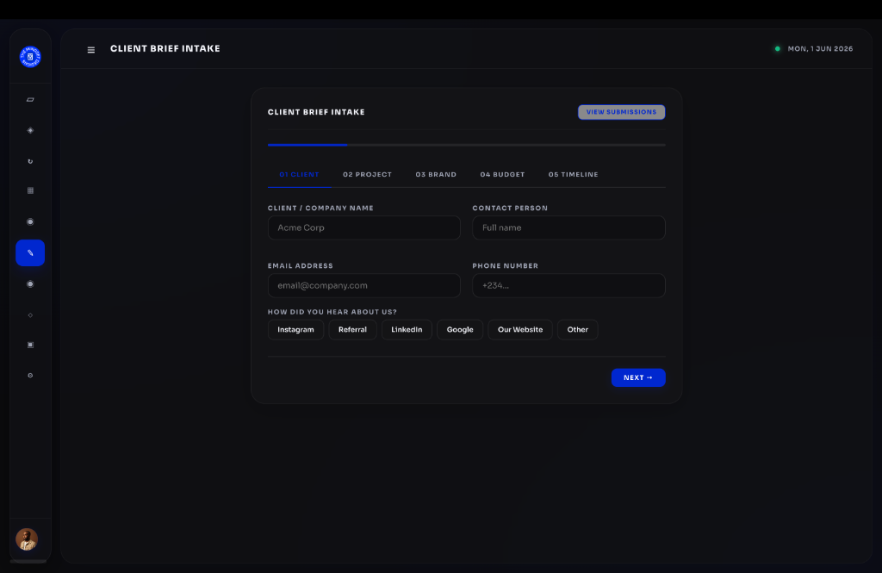Open the parallelogram icon in the sidebar
Image resolution: width=882 pixels, height=573 pixels.
pyautogui.click(x=30, y=100)
